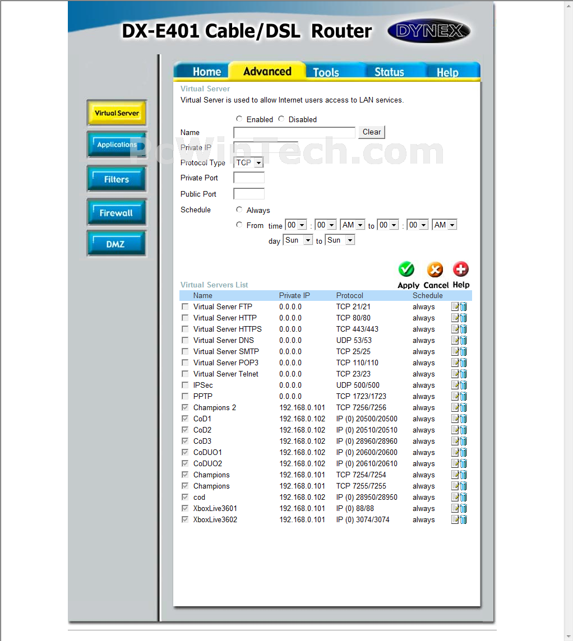Open the ending day dropdown
573x641 pixels.
coord(340,240)
